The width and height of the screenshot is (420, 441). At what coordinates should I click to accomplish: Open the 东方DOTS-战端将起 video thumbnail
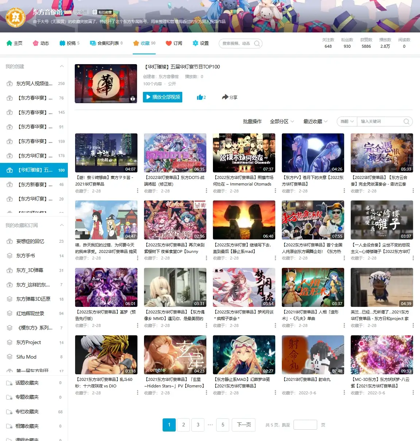tap(175, 153)
